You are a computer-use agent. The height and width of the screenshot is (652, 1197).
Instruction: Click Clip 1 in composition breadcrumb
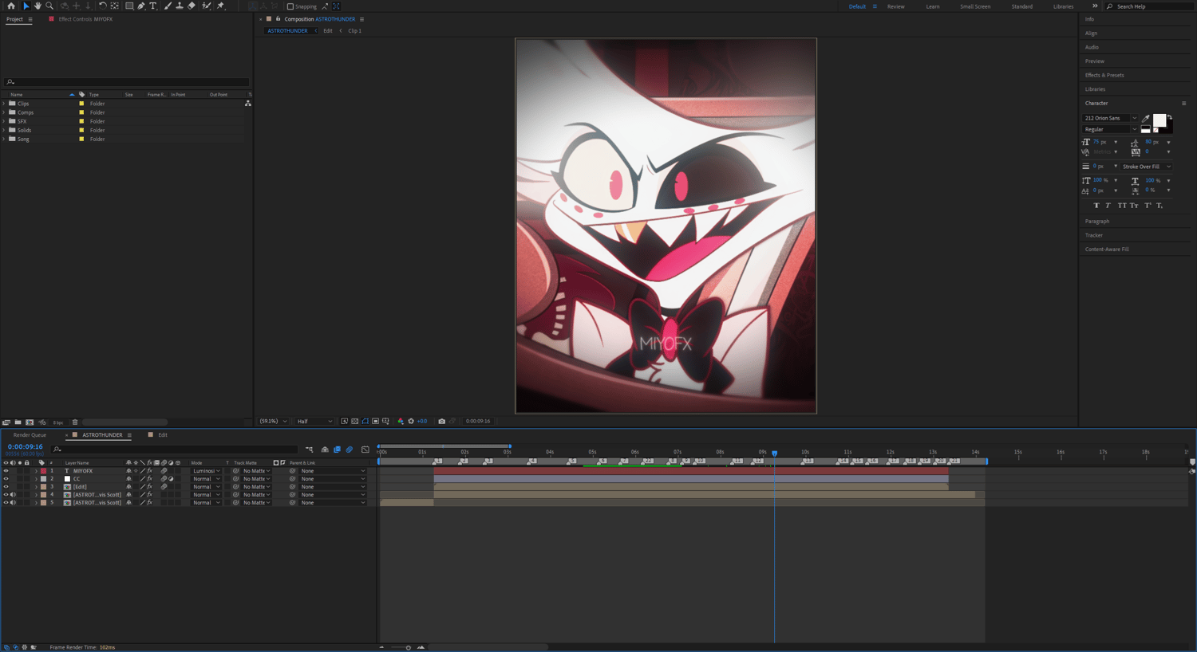tap(354, 31)
